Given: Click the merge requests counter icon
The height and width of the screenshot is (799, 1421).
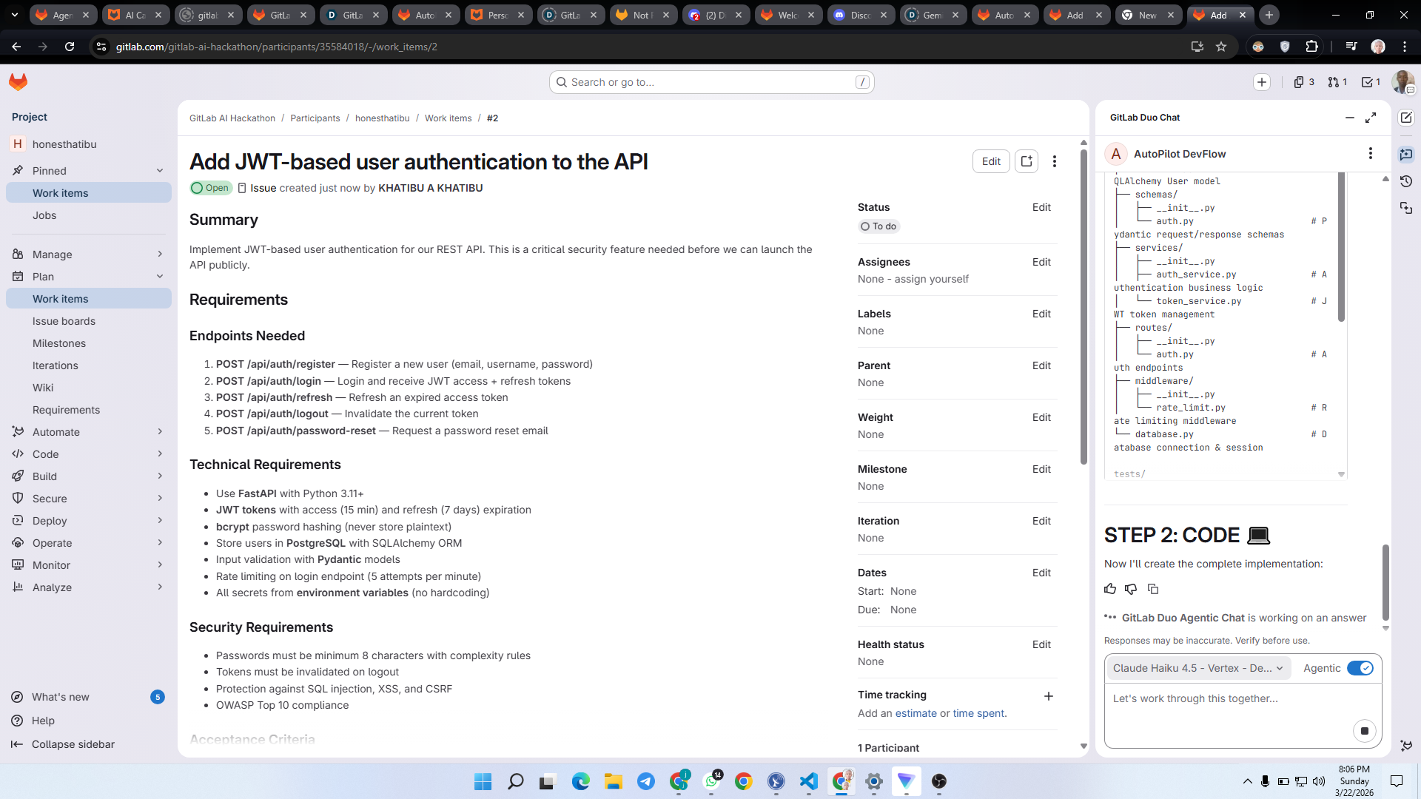Looking at the screenshot, I should tap(1337, 82).
